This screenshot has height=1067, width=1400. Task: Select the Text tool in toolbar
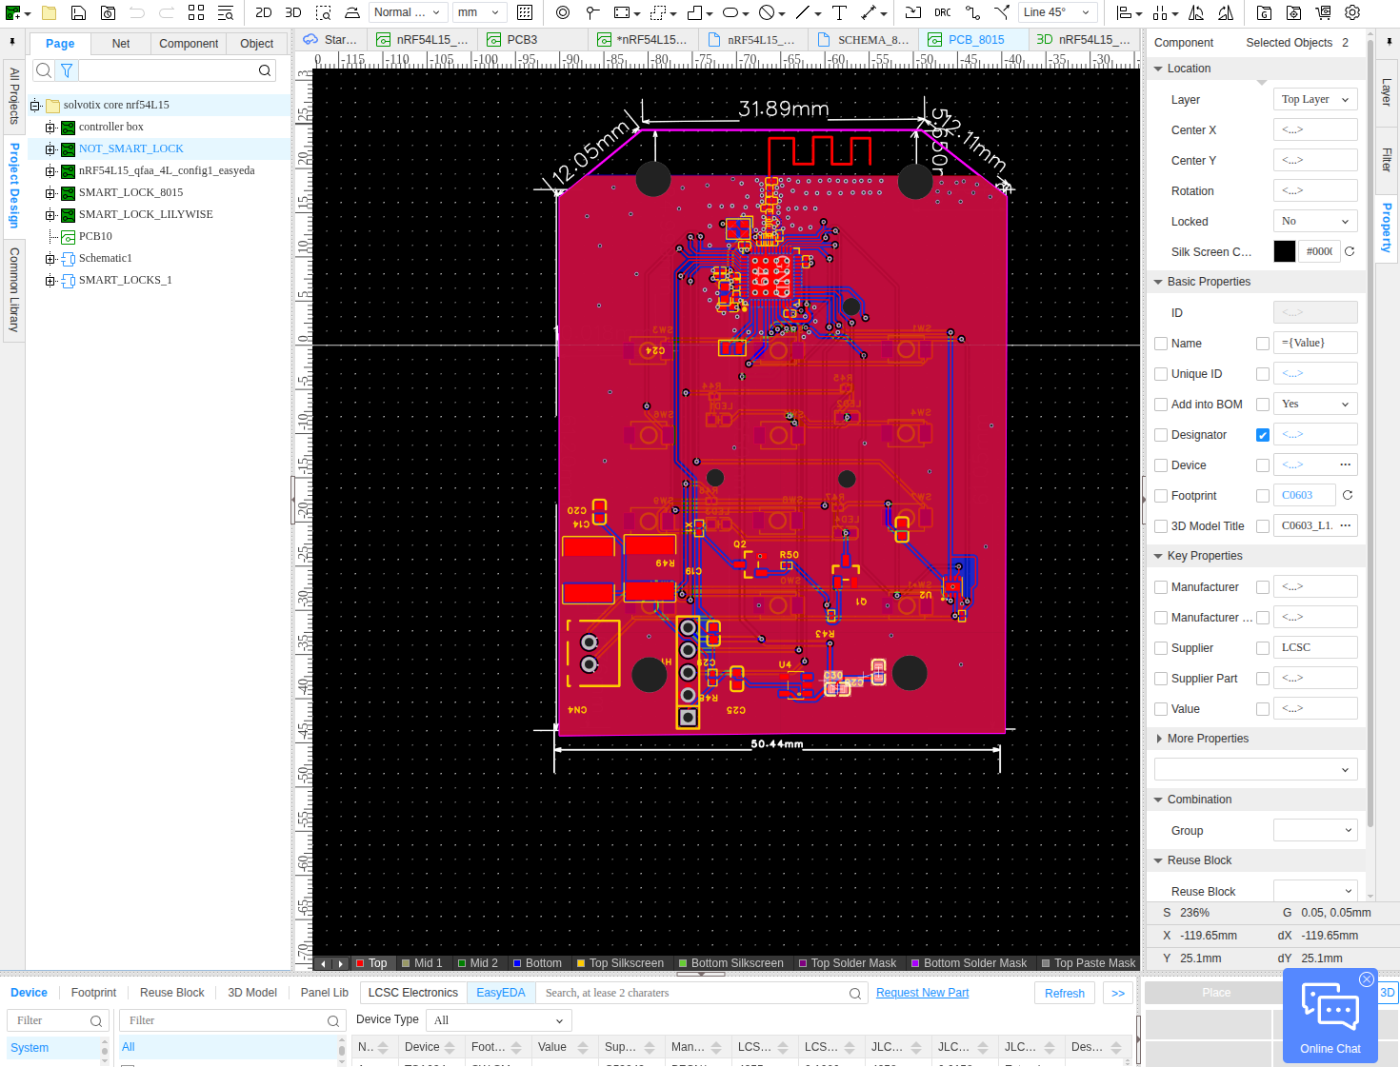[839, 12]
